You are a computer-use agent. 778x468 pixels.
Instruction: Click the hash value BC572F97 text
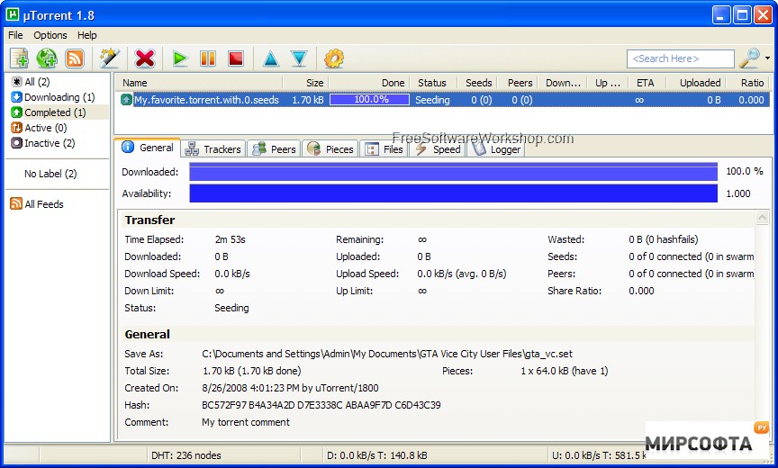[321, 405]
